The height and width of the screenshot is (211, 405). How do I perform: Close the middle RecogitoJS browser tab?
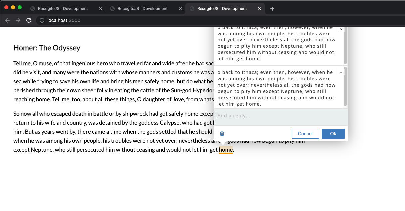point(180,8)
